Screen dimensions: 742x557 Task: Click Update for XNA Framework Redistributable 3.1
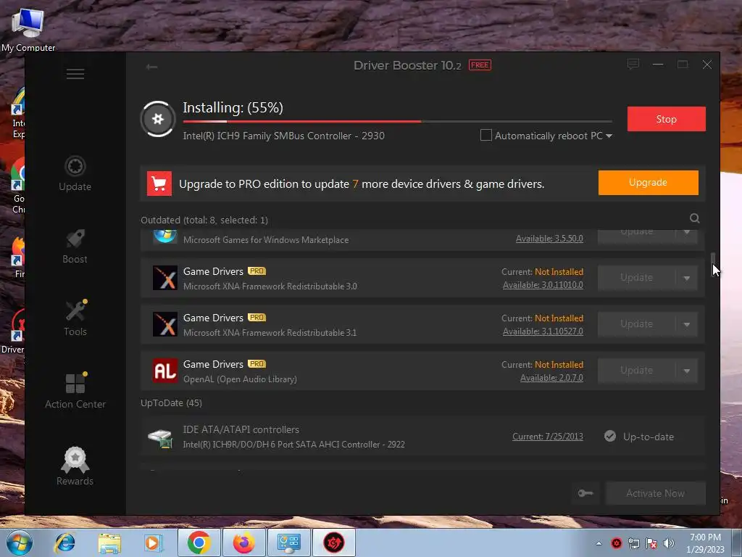coord(636,324)
